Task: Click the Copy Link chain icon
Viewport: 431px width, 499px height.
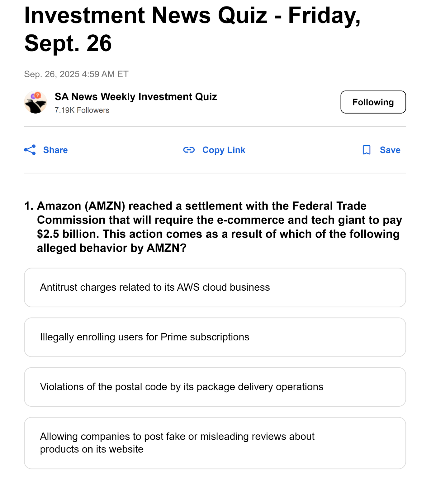Action: (189, 150)
